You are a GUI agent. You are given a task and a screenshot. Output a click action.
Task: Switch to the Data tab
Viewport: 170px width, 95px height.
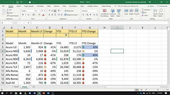point(49,6)
